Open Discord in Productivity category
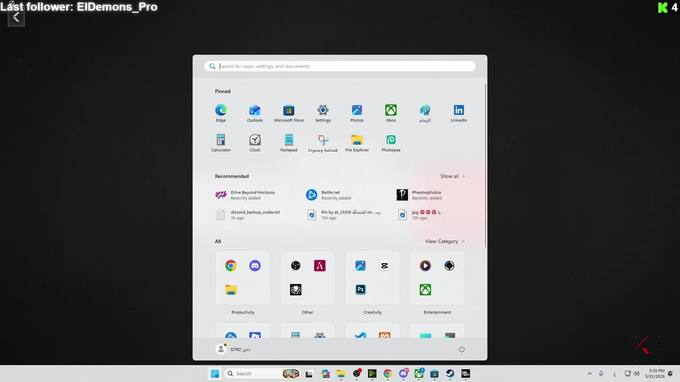Image resolution: width=680 pixels, height=382 pixels. pyautogui.click(x=255, y=266)
